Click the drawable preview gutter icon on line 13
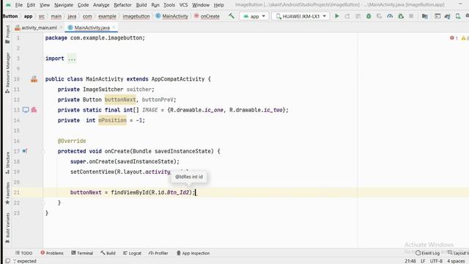This screenshot has height=264, width=469. click(26, 110)
